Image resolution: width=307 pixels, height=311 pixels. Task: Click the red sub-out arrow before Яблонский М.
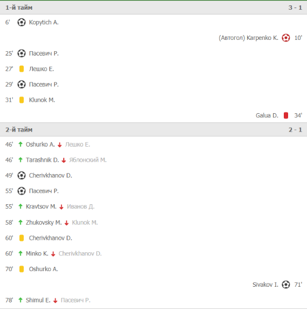tap(64, 160)
